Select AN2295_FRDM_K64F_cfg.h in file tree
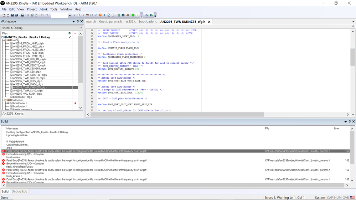Image resolution: width=356 pixels, height=200 pixels. coord(29,43)
